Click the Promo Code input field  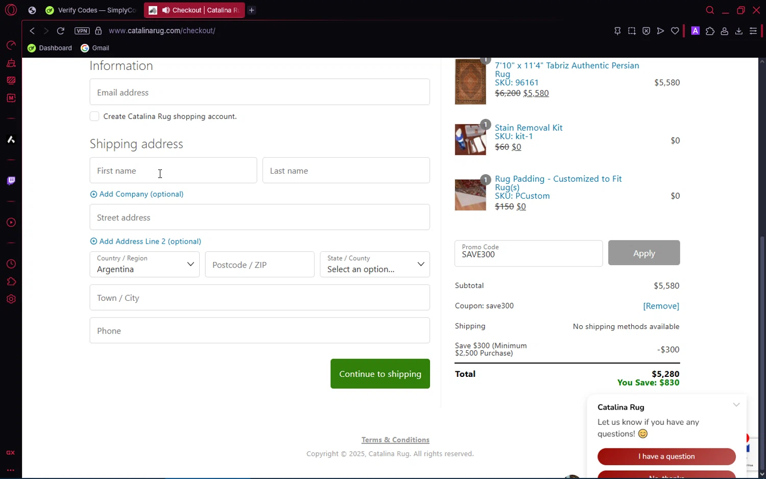529,253
